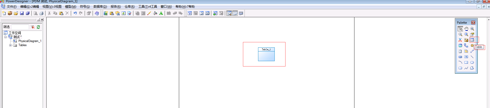
Task: Open the 符号(S) menu
Action: pyautogui.click(x=85, y=7)
